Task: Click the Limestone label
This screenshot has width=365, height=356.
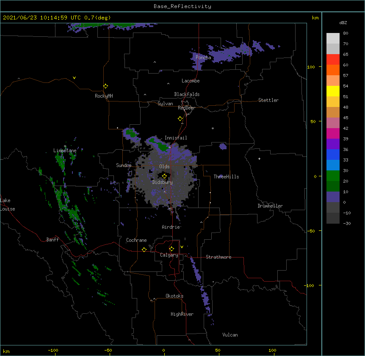Action: [x=65, y=151]
